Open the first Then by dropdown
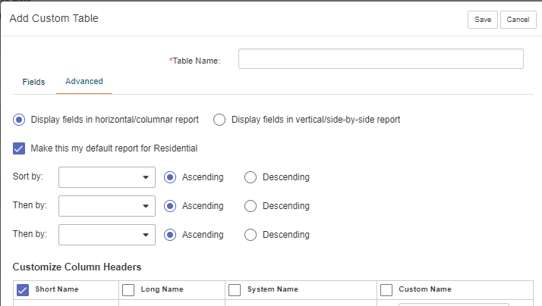Image resolution: width=542 pixels, height=306 pixels. click(107, 206)
